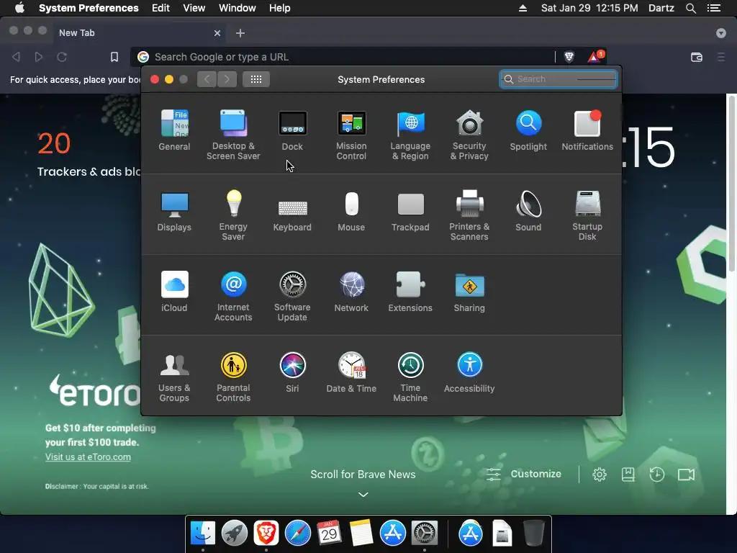Open Network preferences
Viewport: 737px width, 553px height.
(x=351, y=292)
